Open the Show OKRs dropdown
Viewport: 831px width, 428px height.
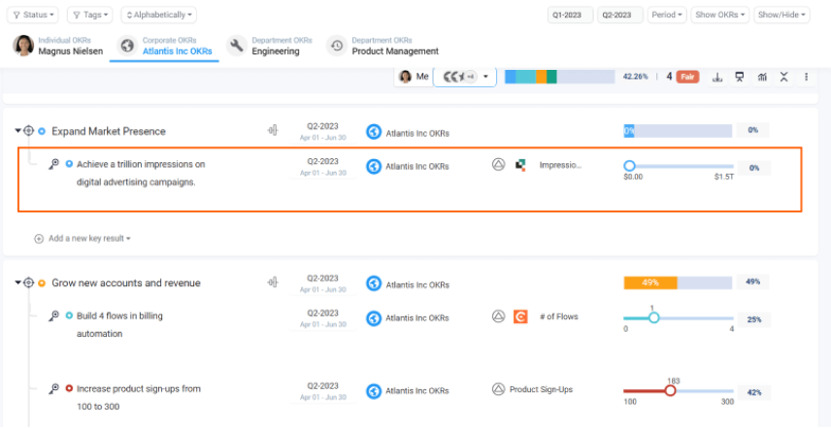coord(720,15)
